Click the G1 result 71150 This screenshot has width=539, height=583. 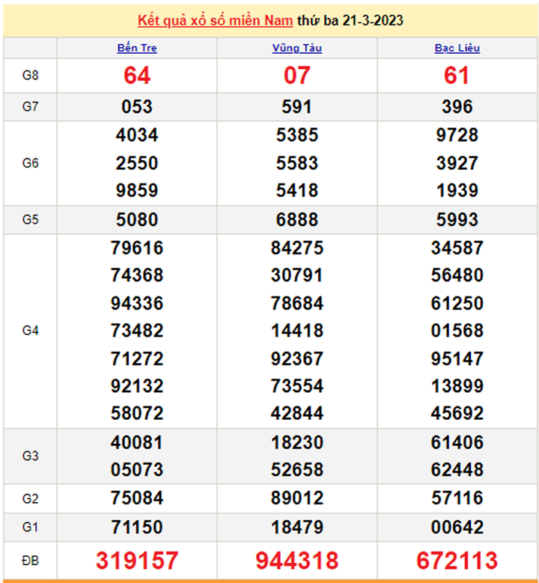[x=137, y=528]
